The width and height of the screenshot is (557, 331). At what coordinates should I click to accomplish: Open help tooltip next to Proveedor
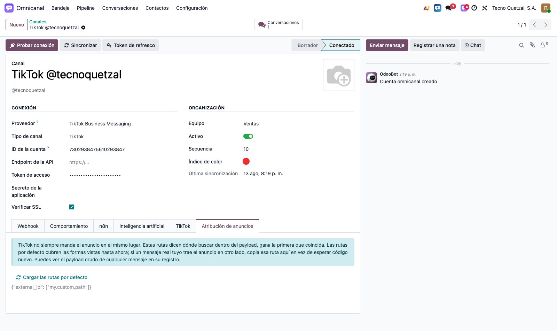pyautogui.click(x=38, y=122)
